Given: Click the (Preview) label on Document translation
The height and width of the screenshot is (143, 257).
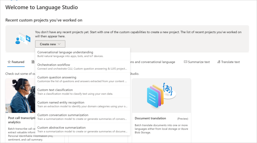Looking at the screenshot, I should (x=183, y=119).
